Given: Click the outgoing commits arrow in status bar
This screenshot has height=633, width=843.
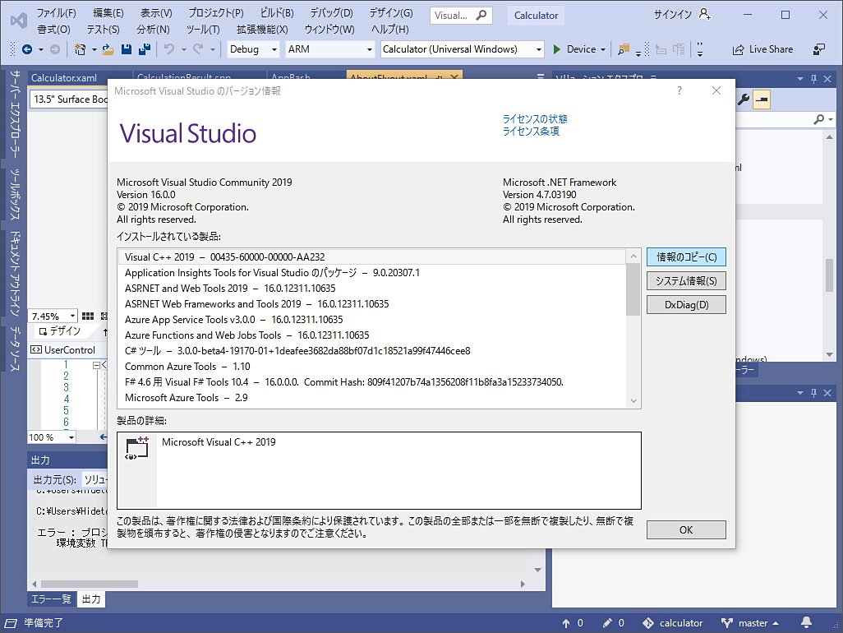Looking at the screenshot, I should coord(567,622).
